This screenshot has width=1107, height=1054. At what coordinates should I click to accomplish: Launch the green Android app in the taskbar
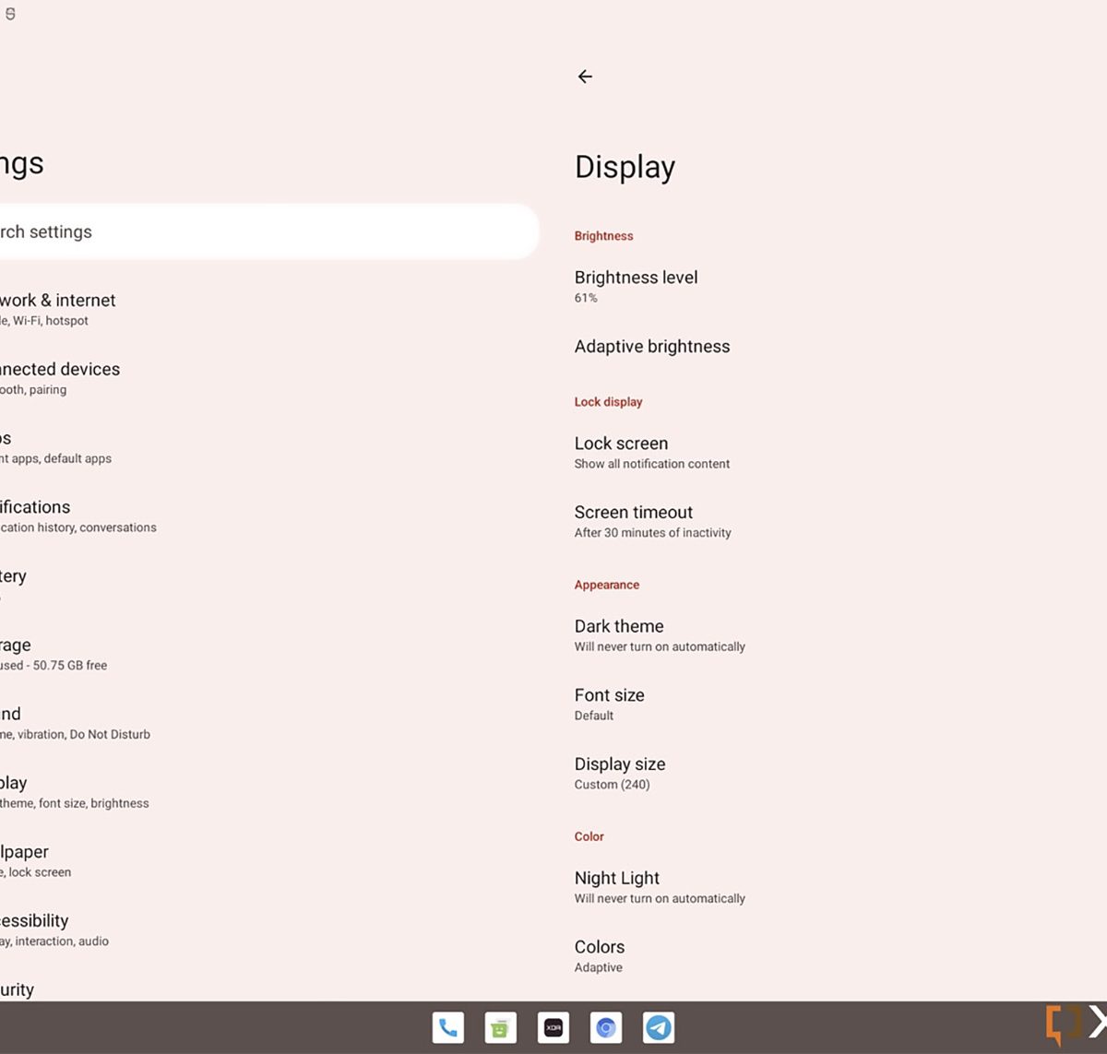tap(501, 1027)
